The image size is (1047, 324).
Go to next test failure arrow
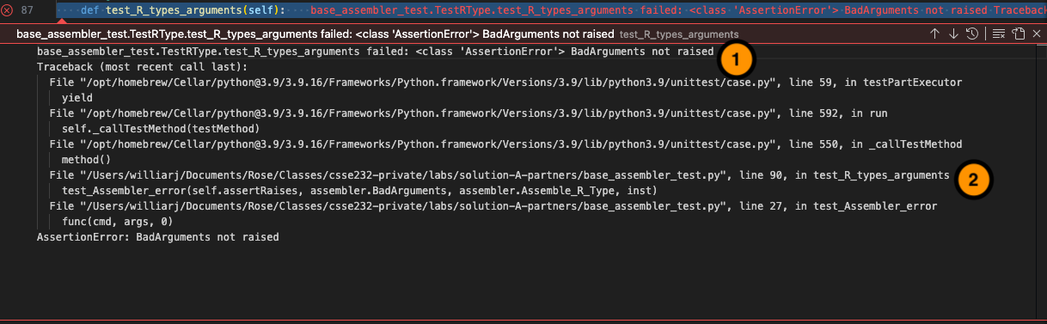pos(953,34)
